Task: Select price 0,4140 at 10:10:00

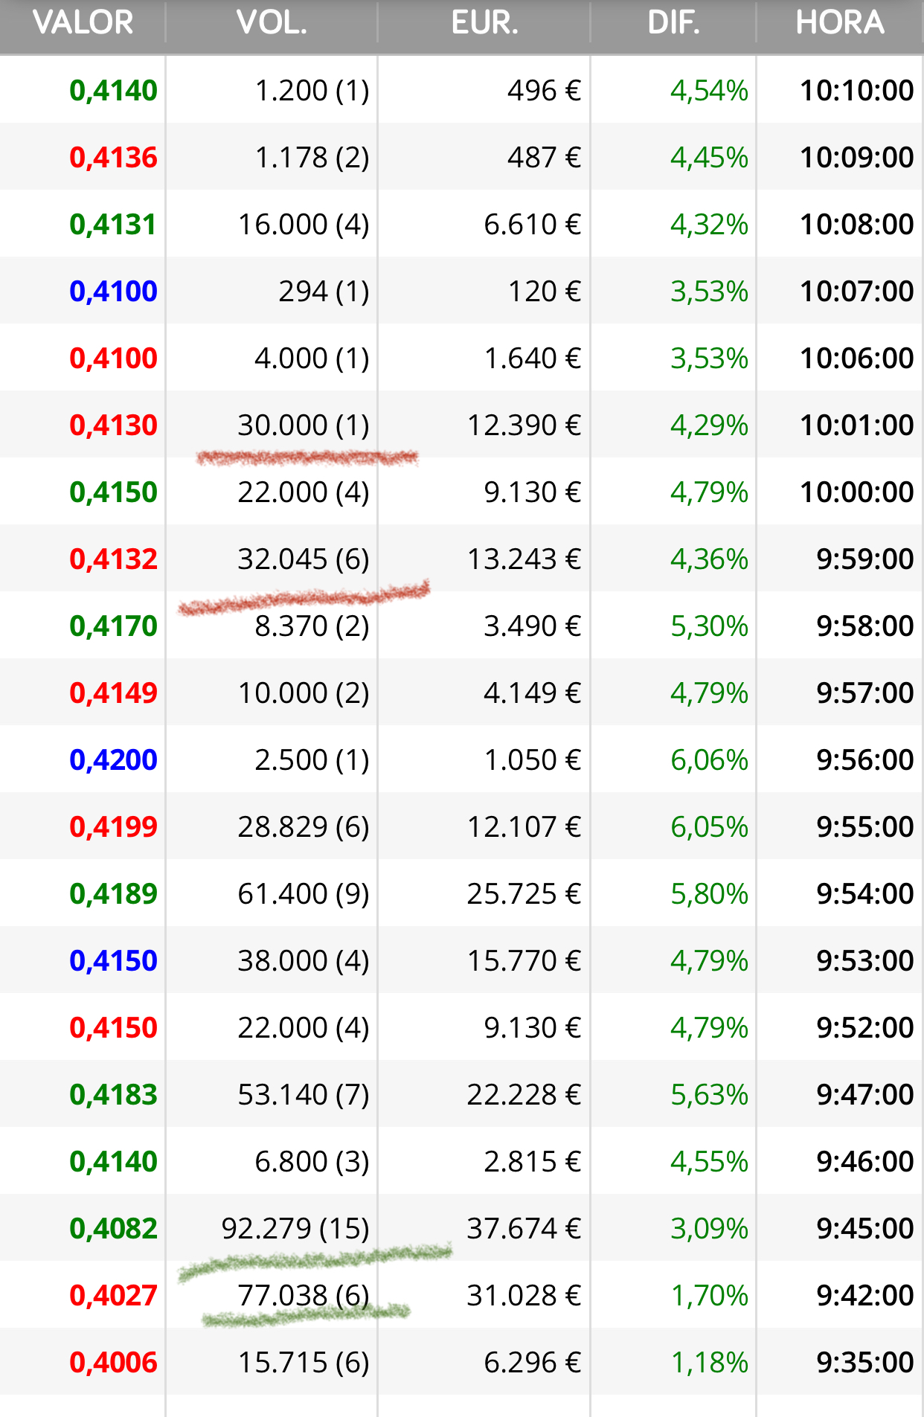Action: [x=113, y=91]
